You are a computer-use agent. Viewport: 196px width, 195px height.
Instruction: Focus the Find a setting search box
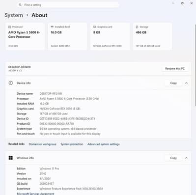[67, 5]
